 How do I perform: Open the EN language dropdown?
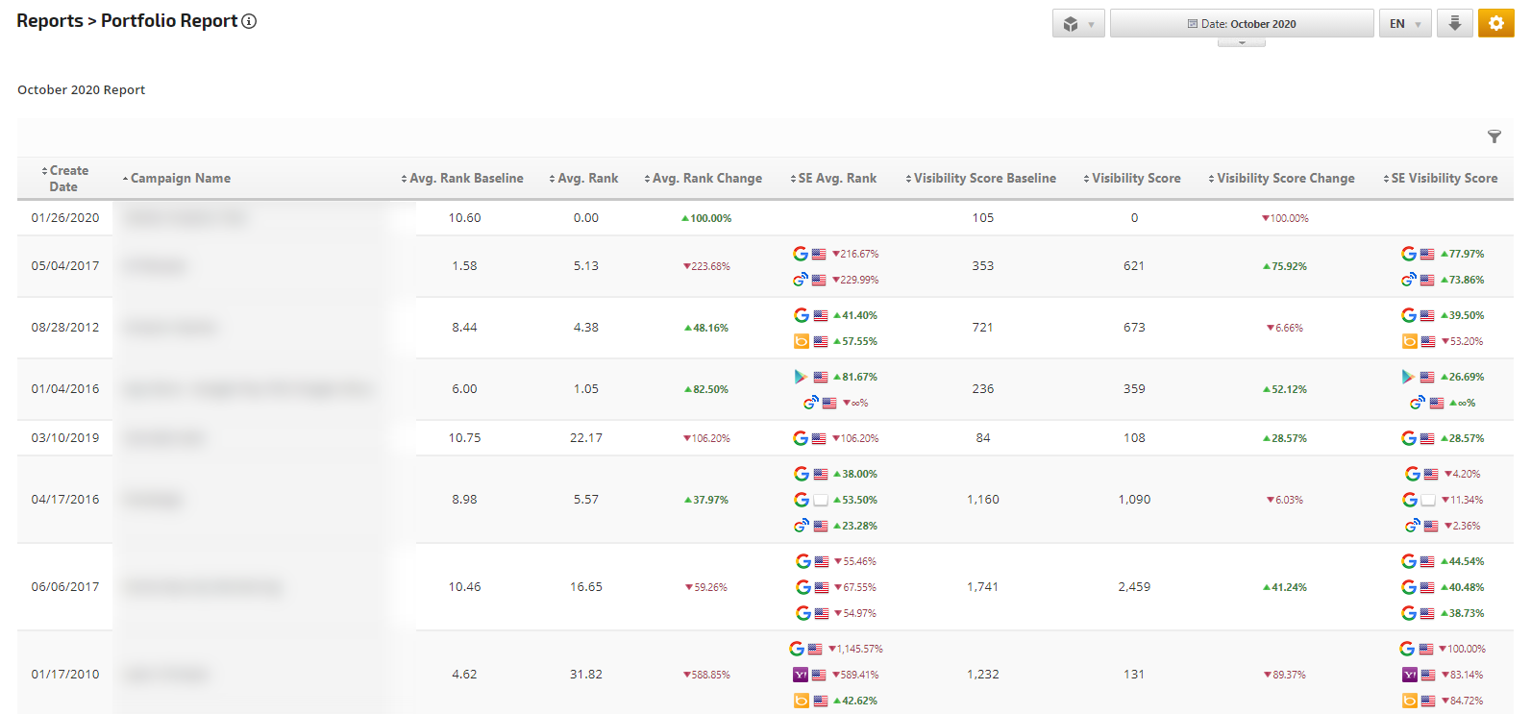point(1404,24)
